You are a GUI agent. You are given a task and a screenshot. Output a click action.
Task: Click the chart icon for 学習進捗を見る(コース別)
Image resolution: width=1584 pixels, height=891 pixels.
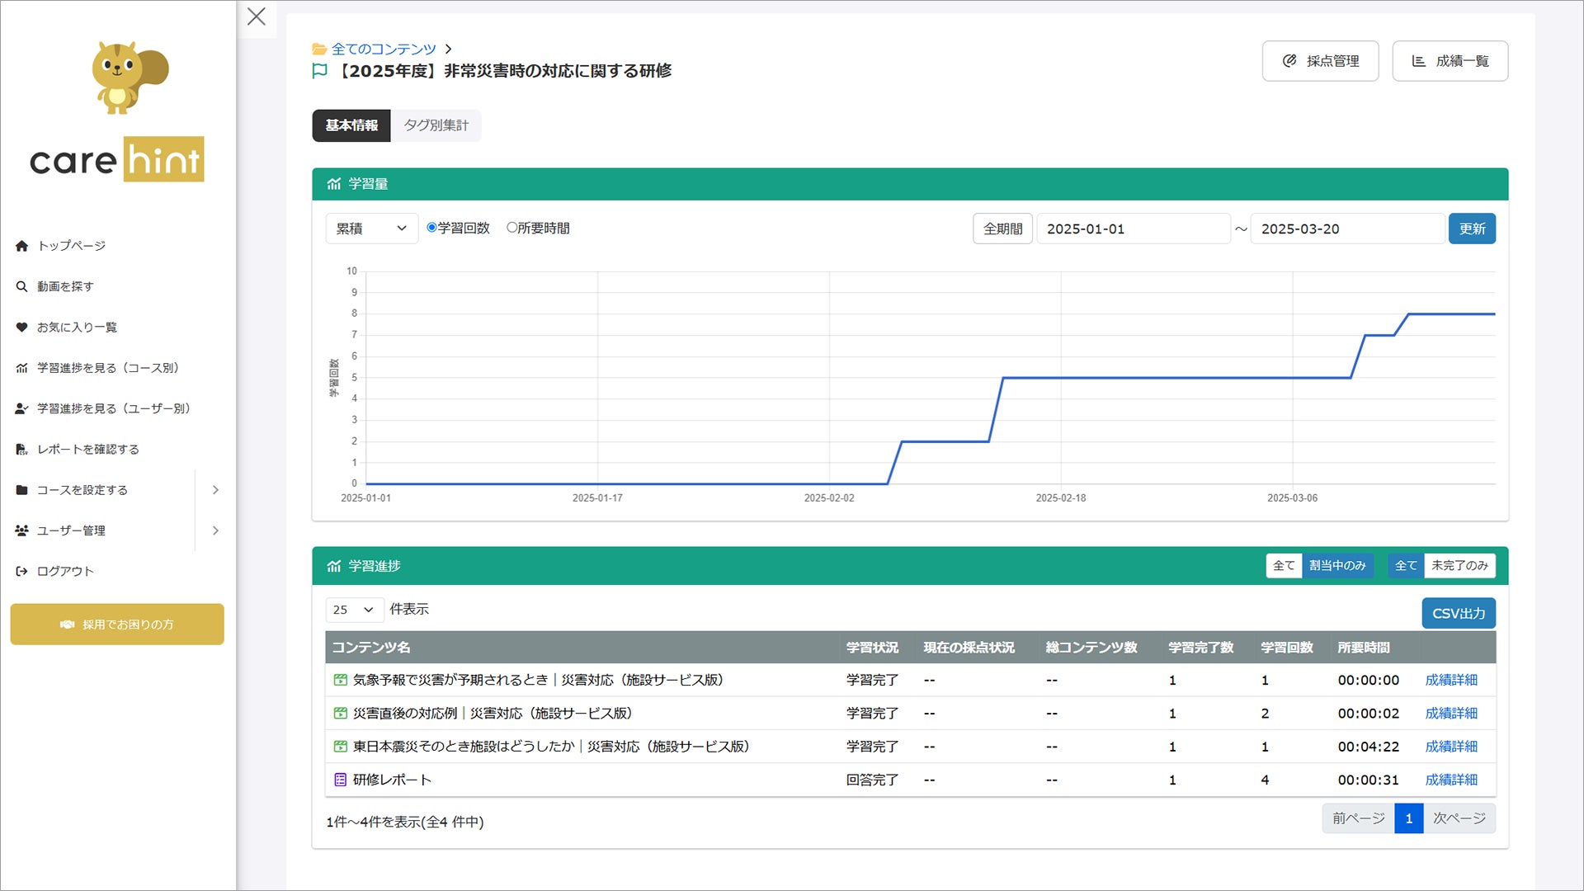coord(21,368)
